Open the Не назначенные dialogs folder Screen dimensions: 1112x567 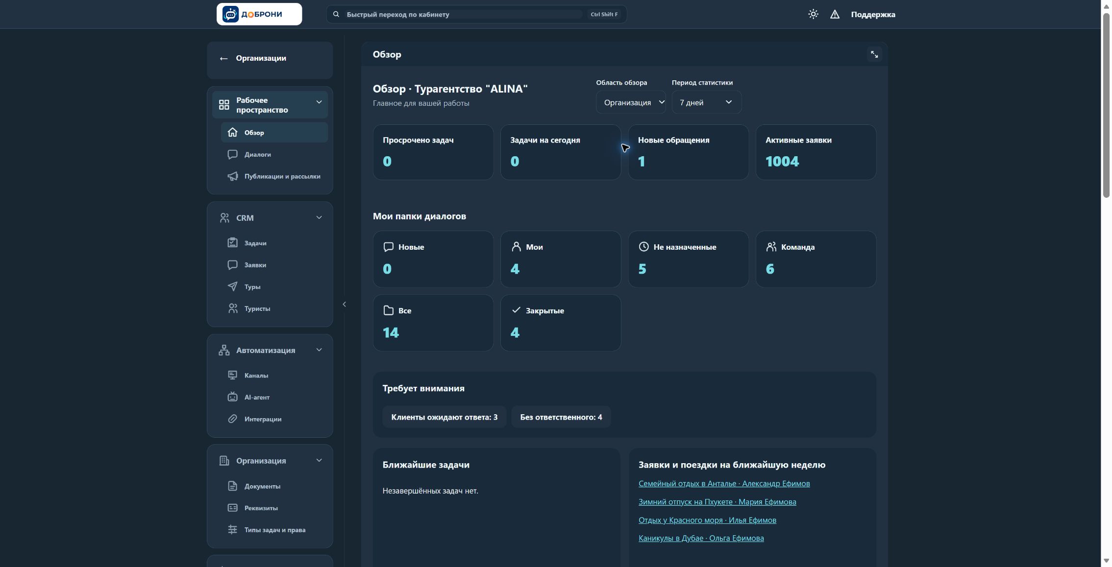click(688, 259)
